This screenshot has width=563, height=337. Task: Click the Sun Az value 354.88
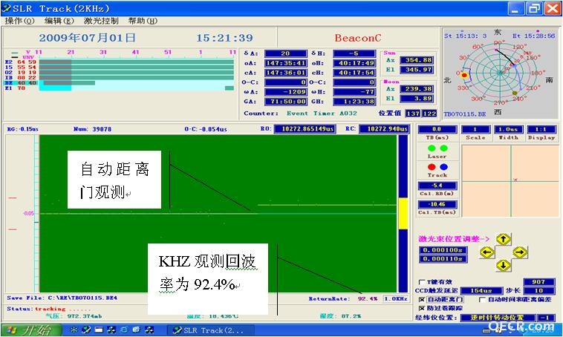[x=417, y=60]
